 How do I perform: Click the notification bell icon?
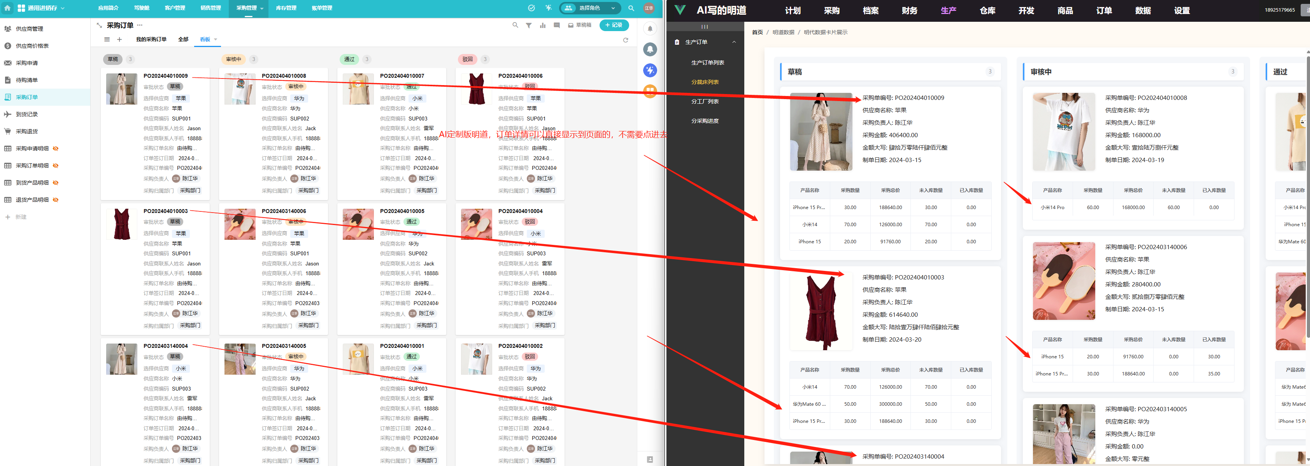(x=650, y=28)
